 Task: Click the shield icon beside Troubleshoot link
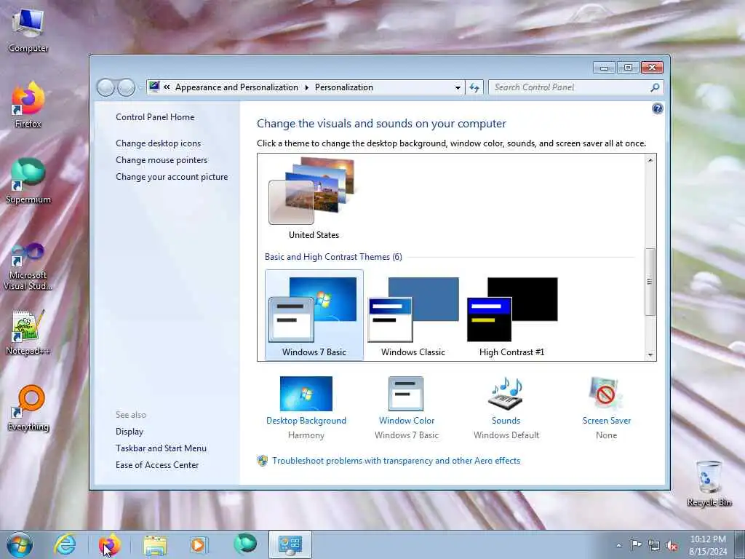pos(262,460)
